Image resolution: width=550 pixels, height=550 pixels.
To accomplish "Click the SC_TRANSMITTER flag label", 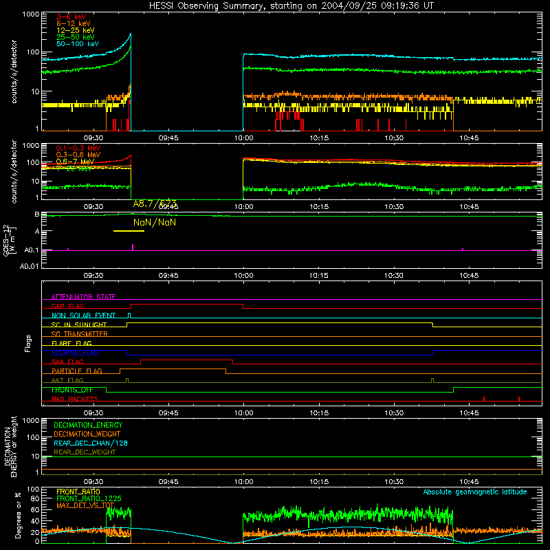I will point(79,334).
